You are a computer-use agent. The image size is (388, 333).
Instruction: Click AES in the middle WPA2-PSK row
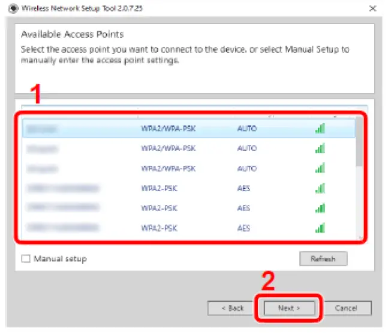[243, 208]
